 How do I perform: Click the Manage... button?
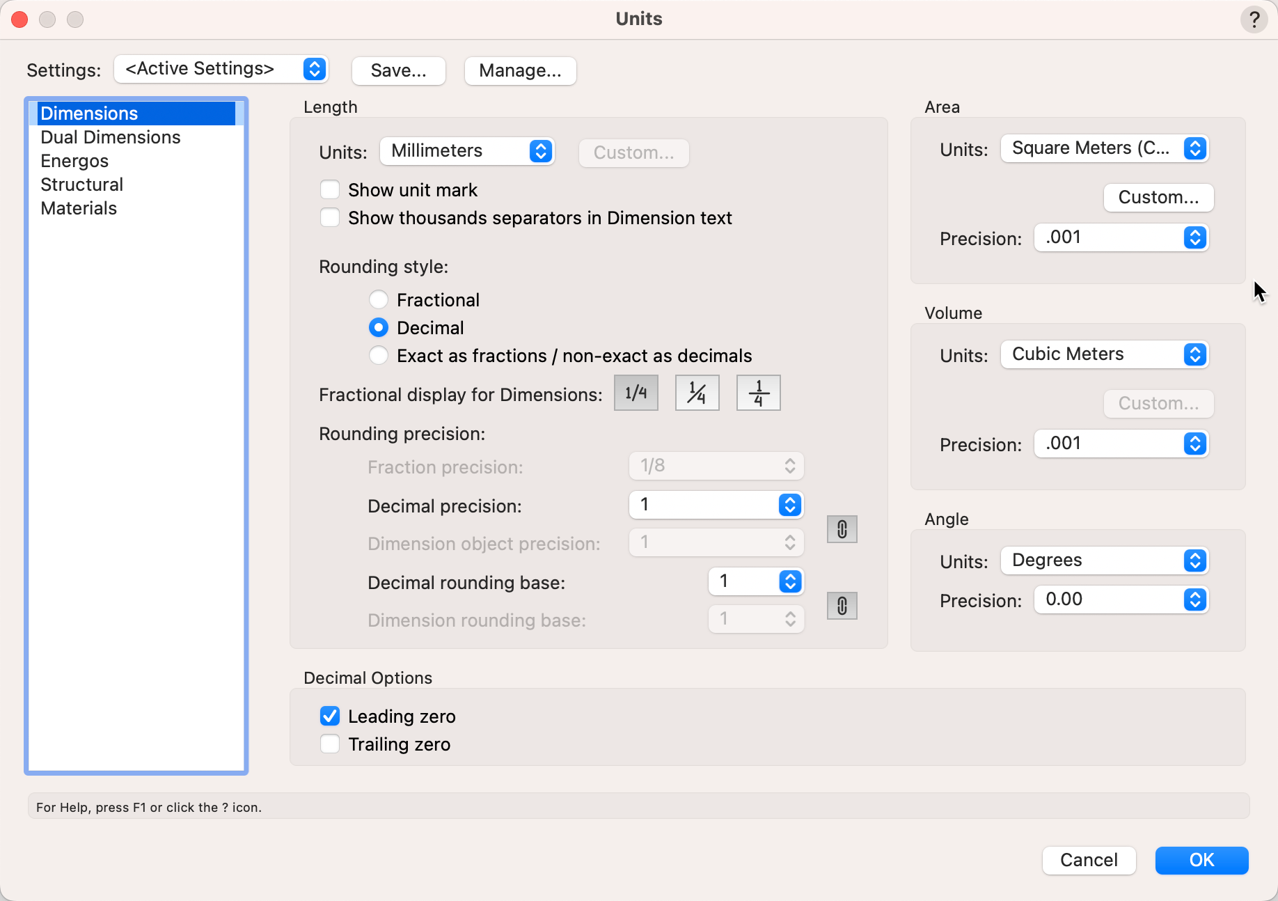pyautogui.click(x=520, y=71)
